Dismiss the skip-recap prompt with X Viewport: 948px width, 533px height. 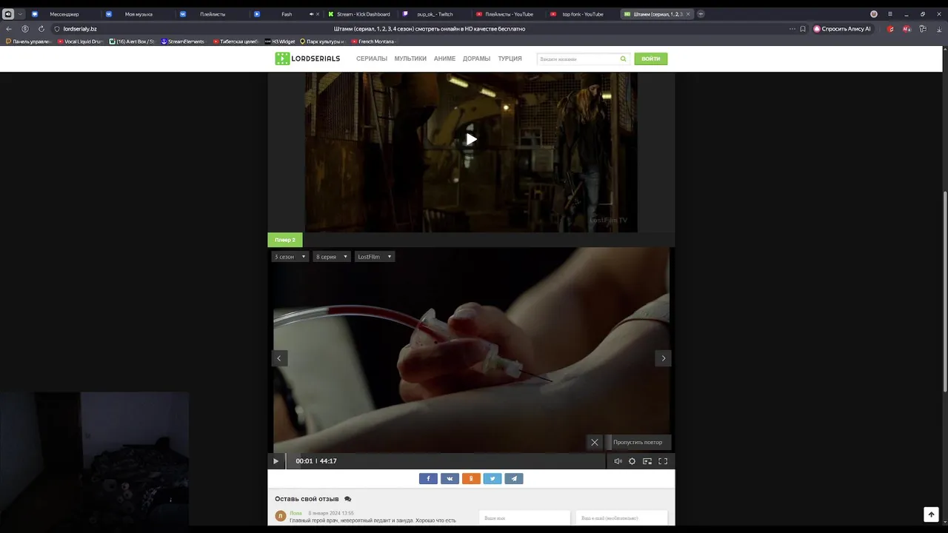(x=594, y=442)
